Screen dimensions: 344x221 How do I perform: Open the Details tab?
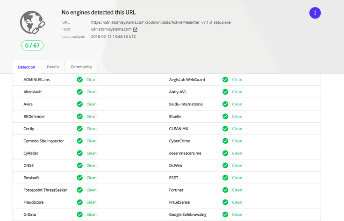click(x=53, y=67)
